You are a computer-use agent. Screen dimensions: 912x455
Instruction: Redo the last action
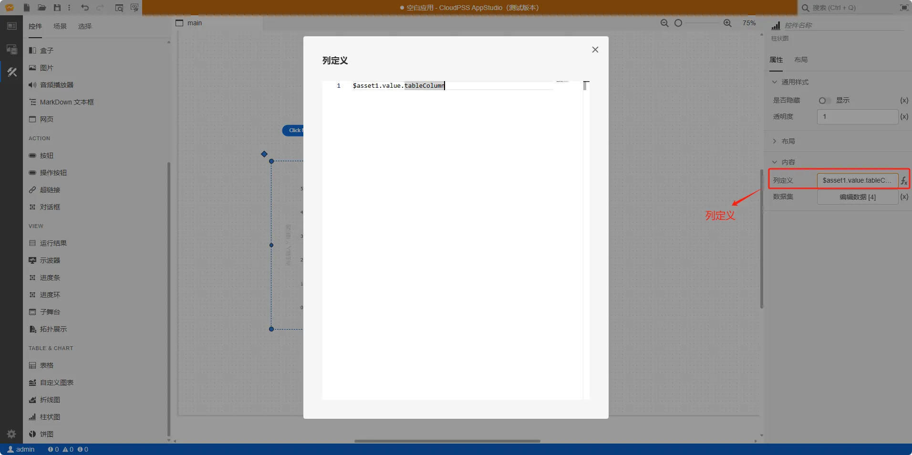coord(100,8)
